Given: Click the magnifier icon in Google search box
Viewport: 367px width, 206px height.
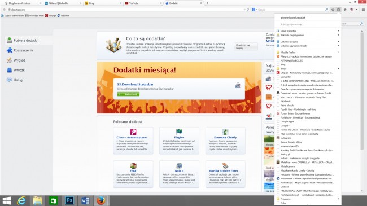Looking at the screenshot, I should pyautogui.click(x=326, y=10).
